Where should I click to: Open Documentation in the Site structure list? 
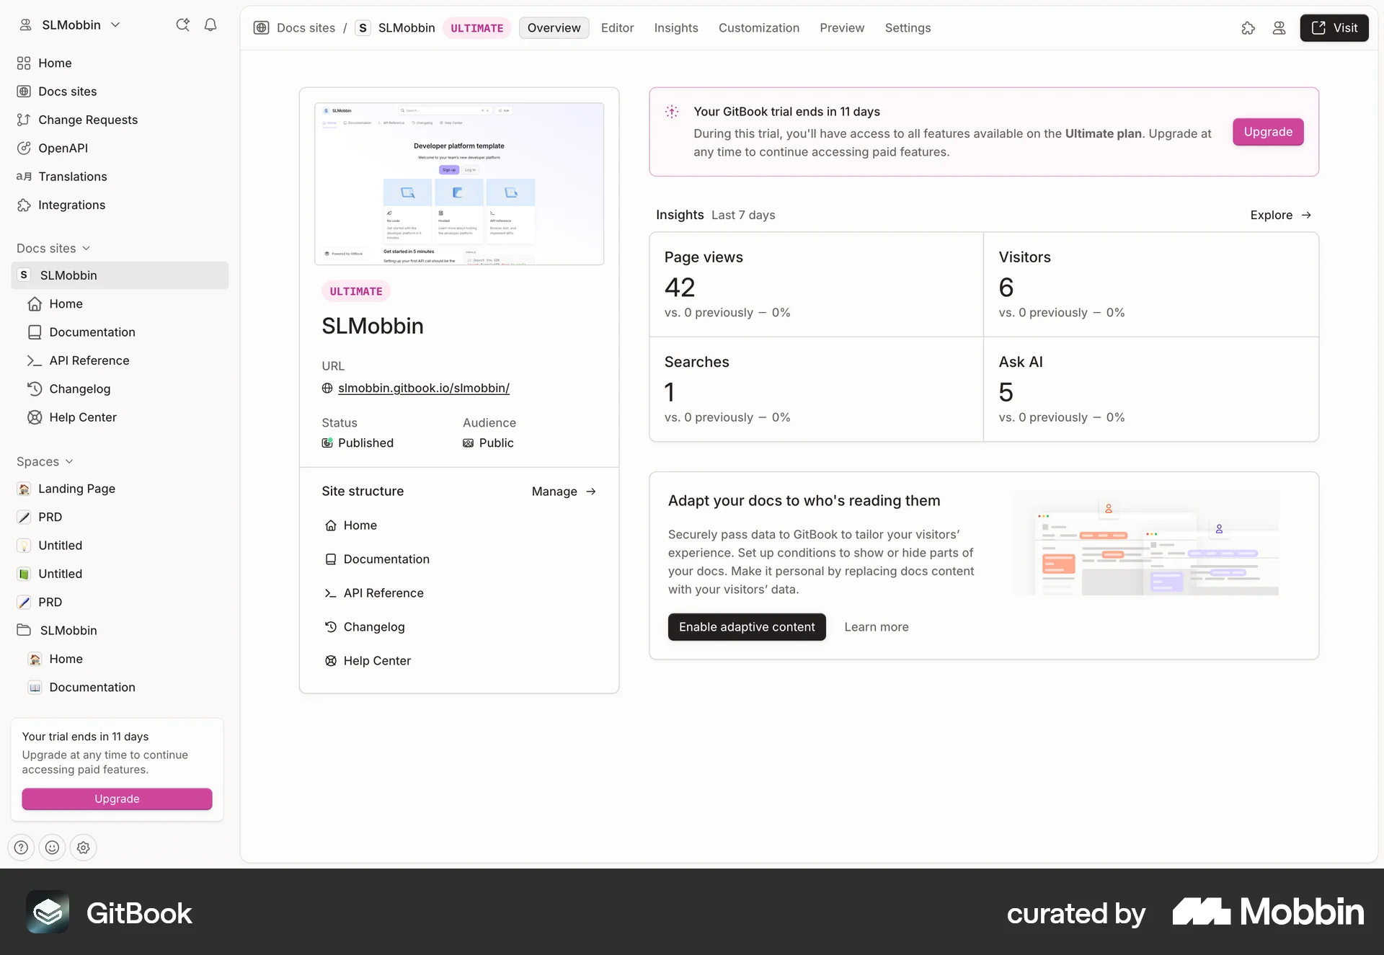tap(386, 559)
